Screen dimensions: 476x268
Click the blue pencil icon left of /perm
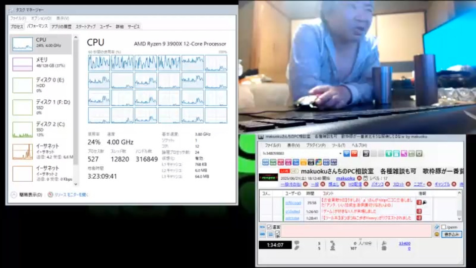point(436,227)
